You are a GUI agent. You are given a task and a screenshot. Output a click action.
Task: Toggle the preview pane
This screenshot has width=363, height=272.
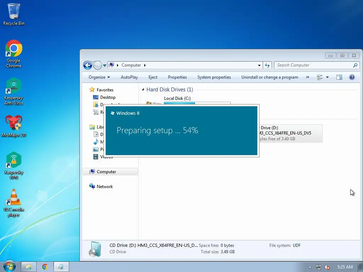pyautogui.click(x=339, y=77)
